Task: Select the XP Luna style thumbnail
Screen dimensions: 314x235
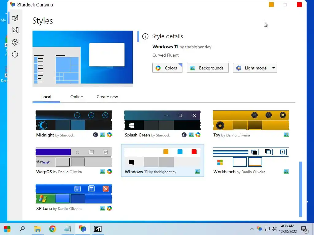Action: point(74,194)
